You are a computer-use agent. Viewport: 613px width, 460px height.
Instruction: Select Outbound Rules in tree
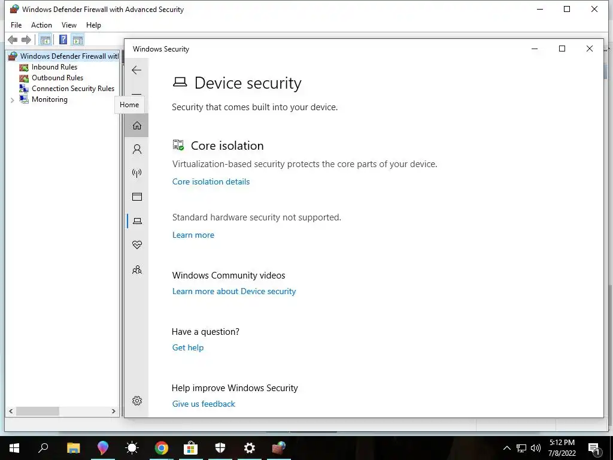pyautogui.click(x=57, y=78)
